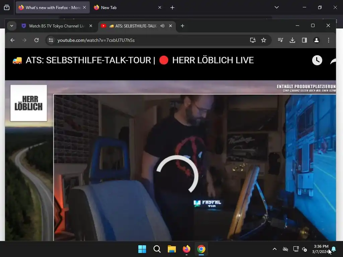Mute the YouTube tab via speaker icon

[x=162, y=26]
